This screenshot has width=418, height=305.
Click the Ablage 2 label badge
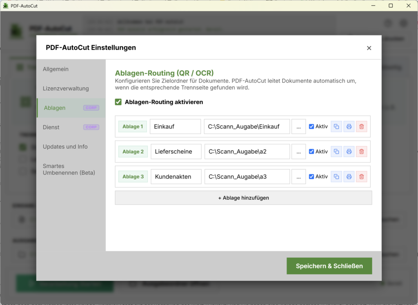point(133,152)
